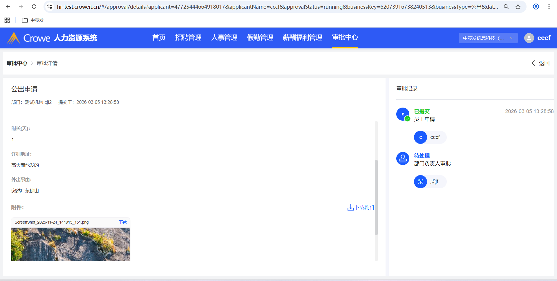
Task: Bookmark this page with star icon
Action: [x=518, y=7]
